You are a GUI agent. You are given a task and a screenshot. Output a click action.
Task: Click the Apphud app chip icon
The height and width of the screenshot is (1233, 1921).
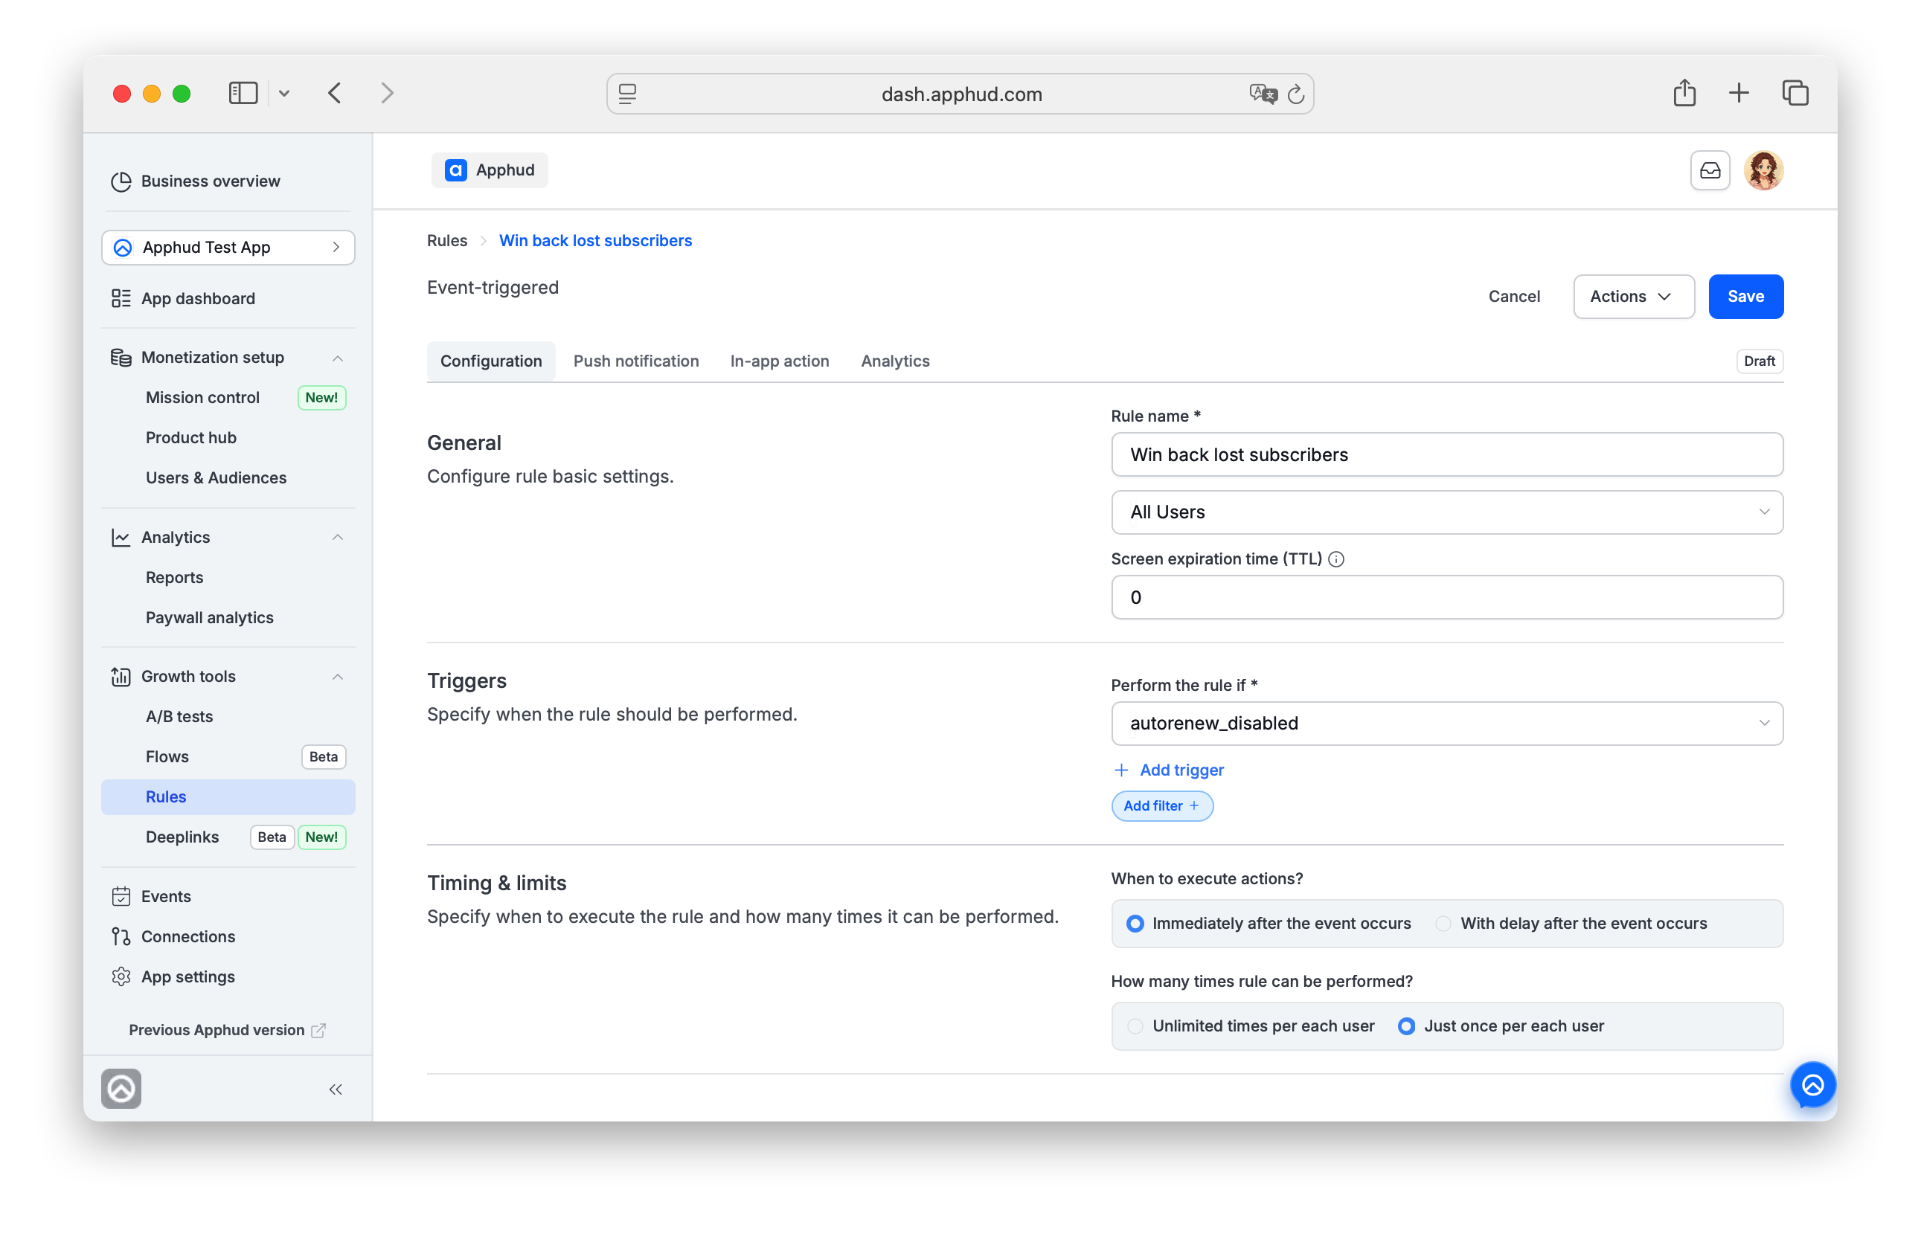coord(455,170)
